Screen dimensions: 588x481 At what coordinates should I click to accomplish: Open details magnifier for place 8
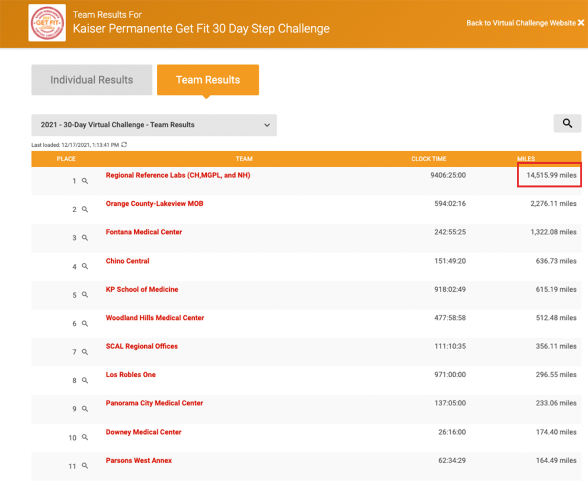point(85,381)
